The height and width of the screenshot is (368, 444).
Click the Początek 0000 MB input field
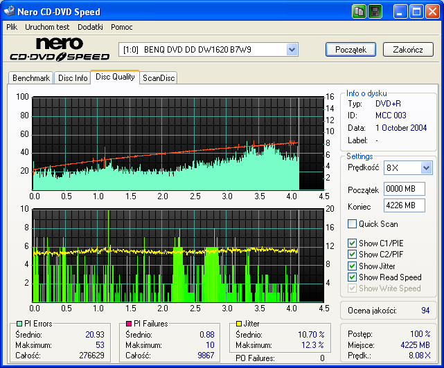[x=405, y=189]
